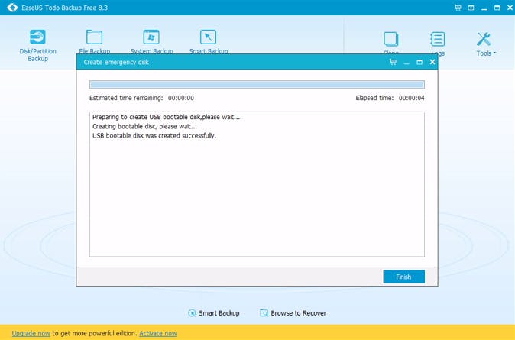Close the Create emergency disk dialog
Image resolution: width=515 pixels, height=340 pixels.
pos(432,62)
